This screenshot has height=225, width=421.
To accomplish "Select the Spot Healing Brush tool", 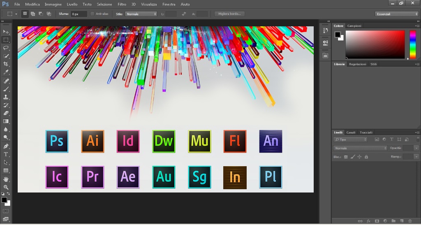I will tap(6, 81).
